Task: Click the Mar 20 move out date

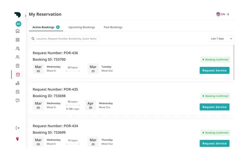Action: tap(93, 142)
